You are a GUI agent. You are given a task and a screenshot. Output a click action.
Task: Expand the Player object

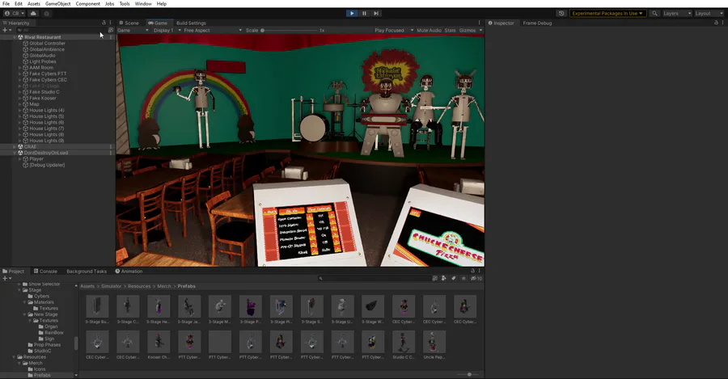(x=20, y=159)
